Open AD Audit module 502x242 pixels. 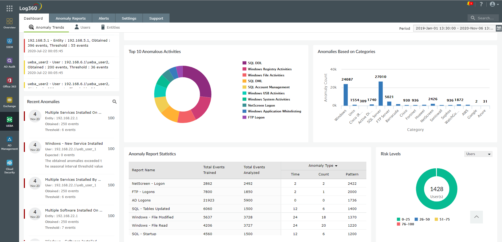pyautogui.click(x=10, y=63)
